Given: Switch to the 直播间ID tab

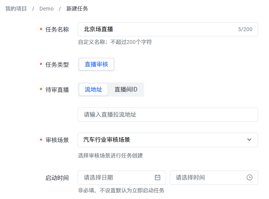Looking at the screenshot, I should point(126,90).
